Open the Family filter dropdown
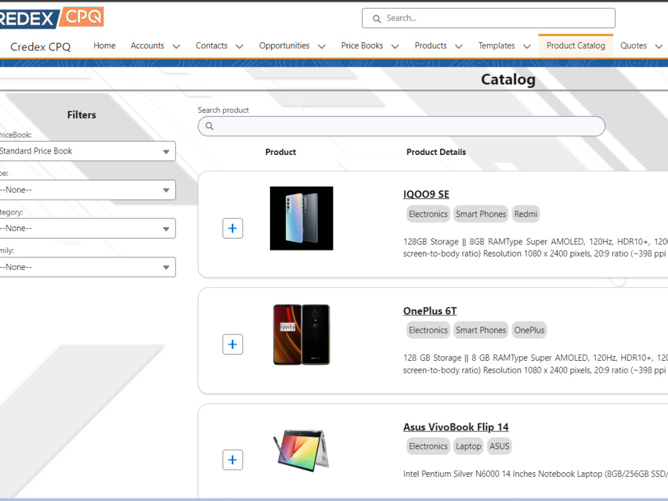 point(88,267)
